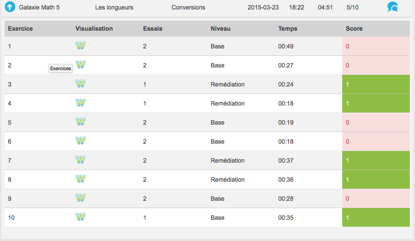Viewport: 415px width, 241px height.
Task: Click the Exercice column header
Action: (20, 29)
